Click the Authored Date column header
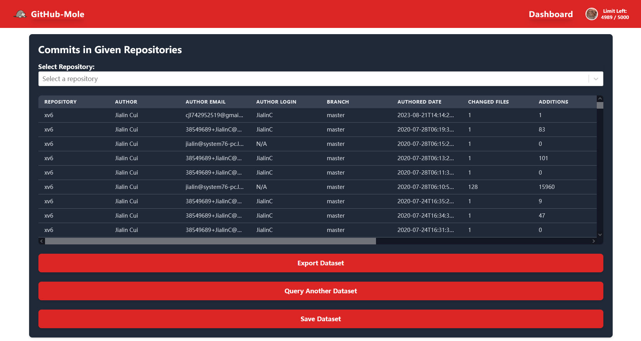The image size is (641, 341). tap(419, 102)
